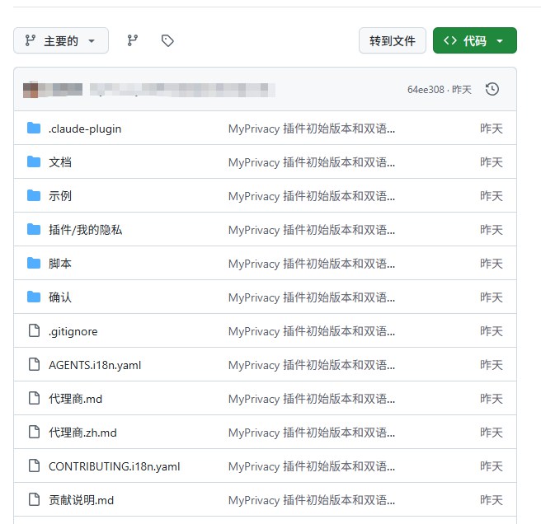Click file icon beside 代理商.md

(x=34, y=398)
